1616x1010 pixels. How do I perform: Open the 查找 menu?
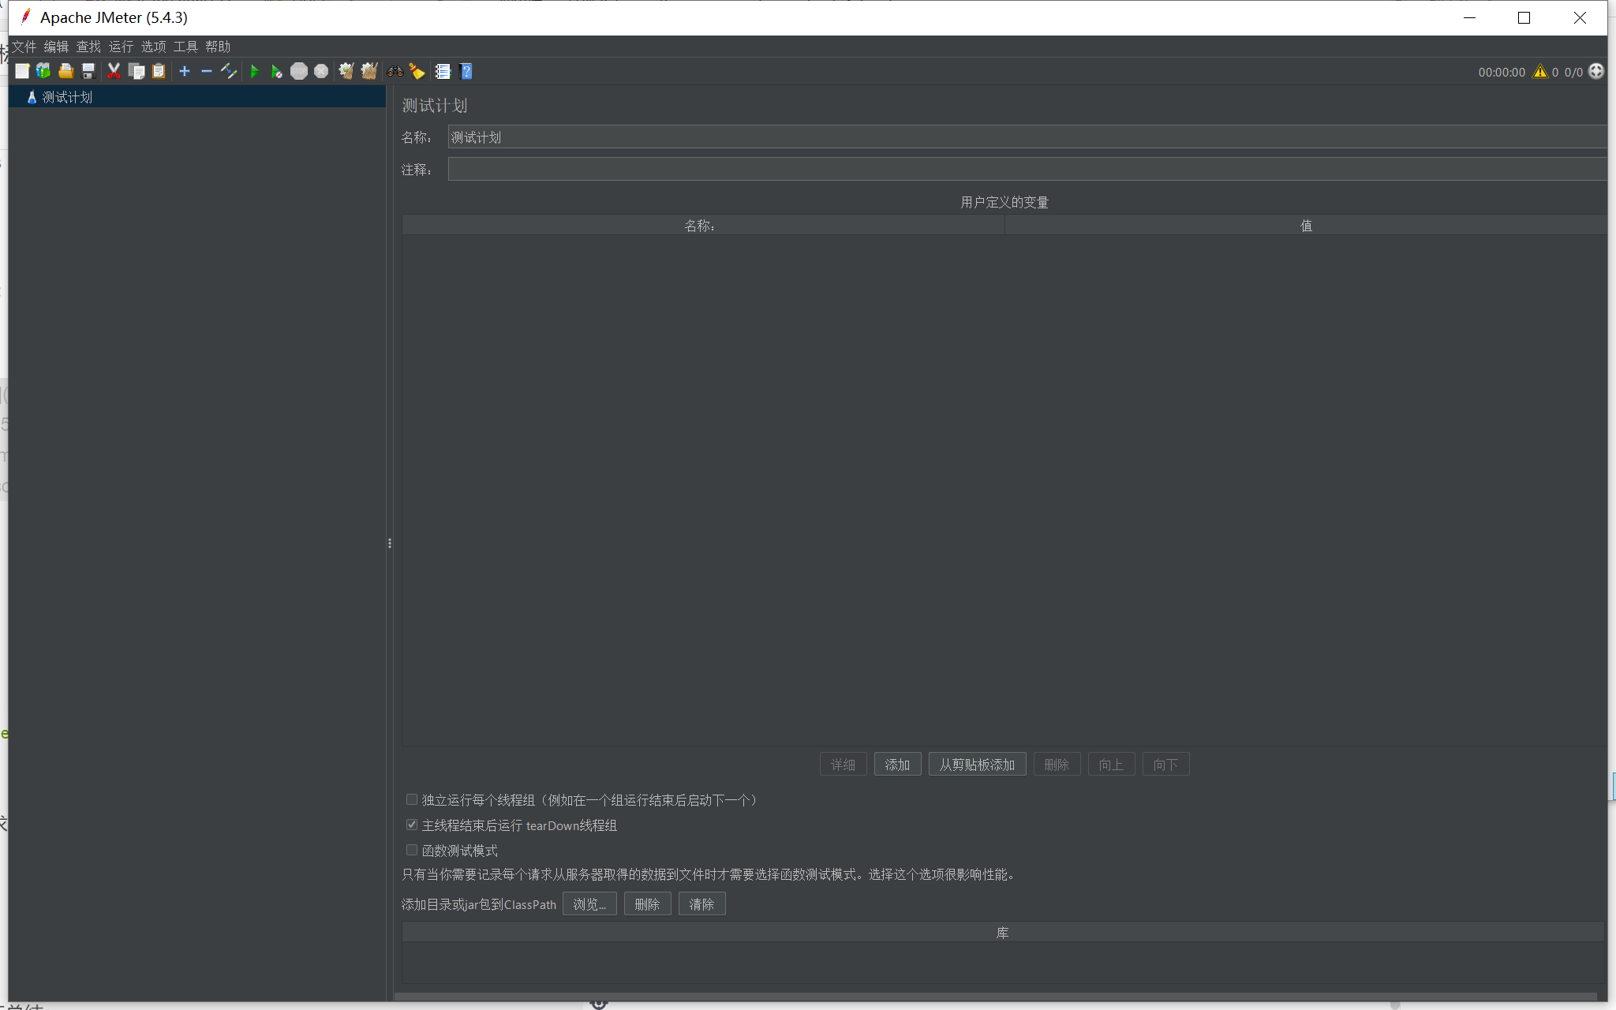pos(88,47)
